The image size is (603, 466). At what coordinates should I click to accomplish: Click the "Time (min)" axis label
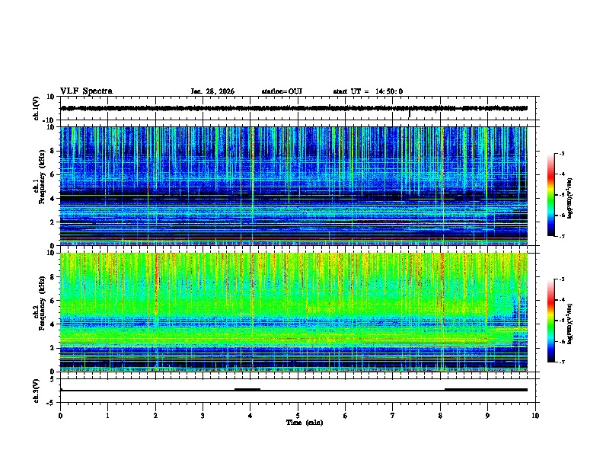tap(305, 423)
